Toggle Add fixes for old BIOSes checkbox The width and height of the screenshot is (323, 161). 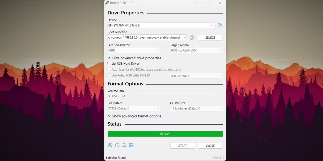109,69
